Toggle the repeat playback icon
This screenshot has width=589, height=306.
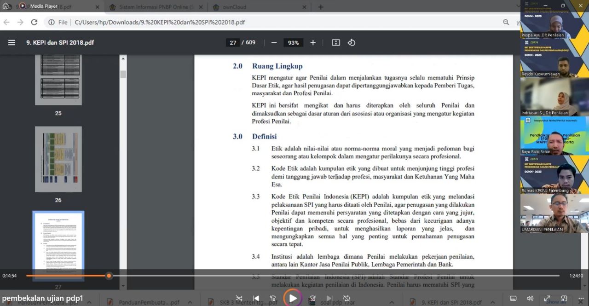pyautogui.click(x=346, y=298)
